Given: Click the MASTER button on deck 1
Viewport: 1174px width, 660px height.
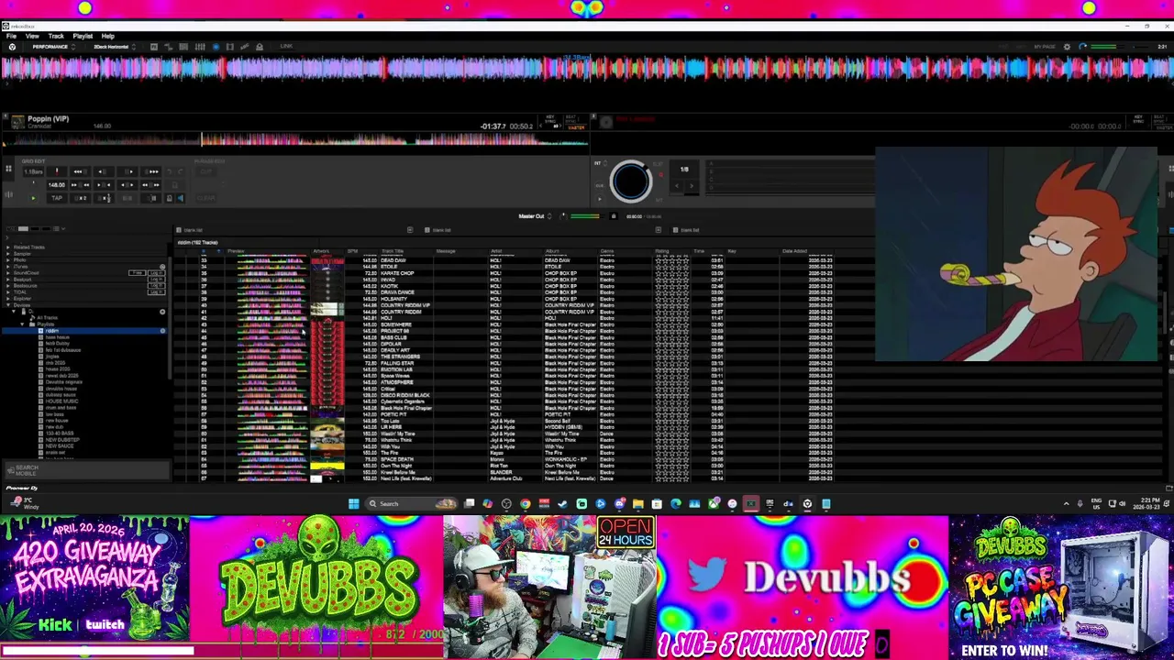Looking at the screenshot, I should (x=577, y=127).
